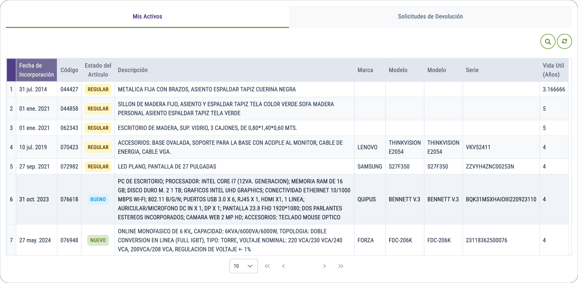578x283 pixels.
Task: Click the search magnifier icon button
Action: pos(548,42)
